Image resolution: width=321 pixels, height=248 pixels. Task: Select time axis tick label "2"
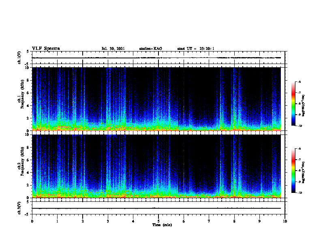[x=83, y=221]
